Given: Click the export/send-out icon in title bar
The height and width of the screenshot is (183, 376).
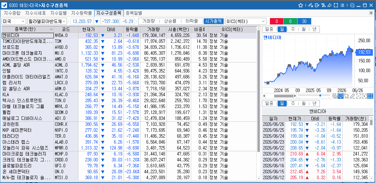Looking at the screenshot, I should 317,5.
